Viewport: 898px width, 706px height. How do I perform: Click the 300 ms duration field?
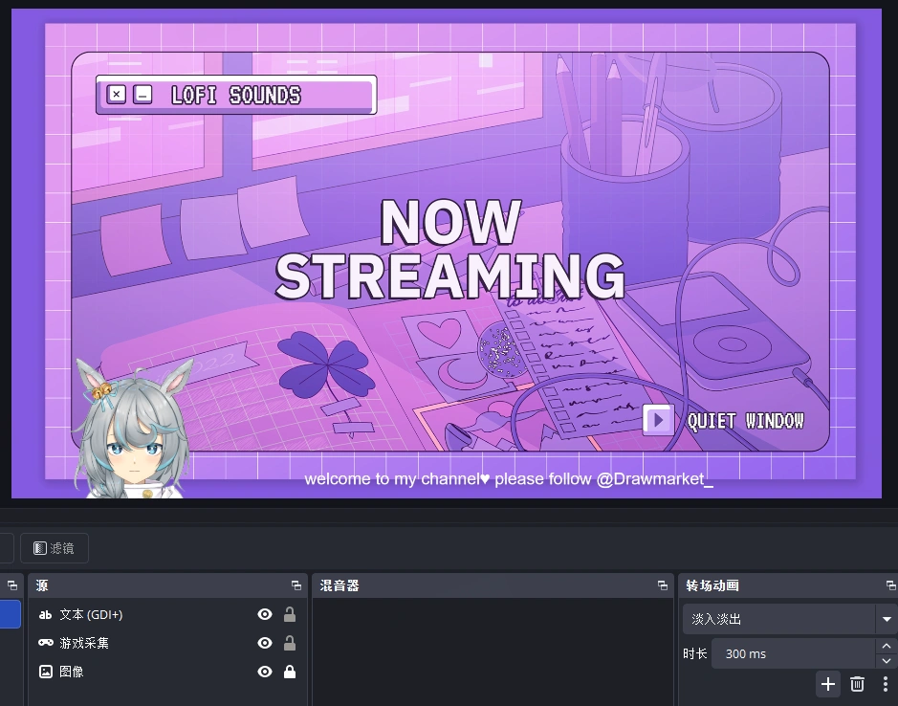pos(794,653)
